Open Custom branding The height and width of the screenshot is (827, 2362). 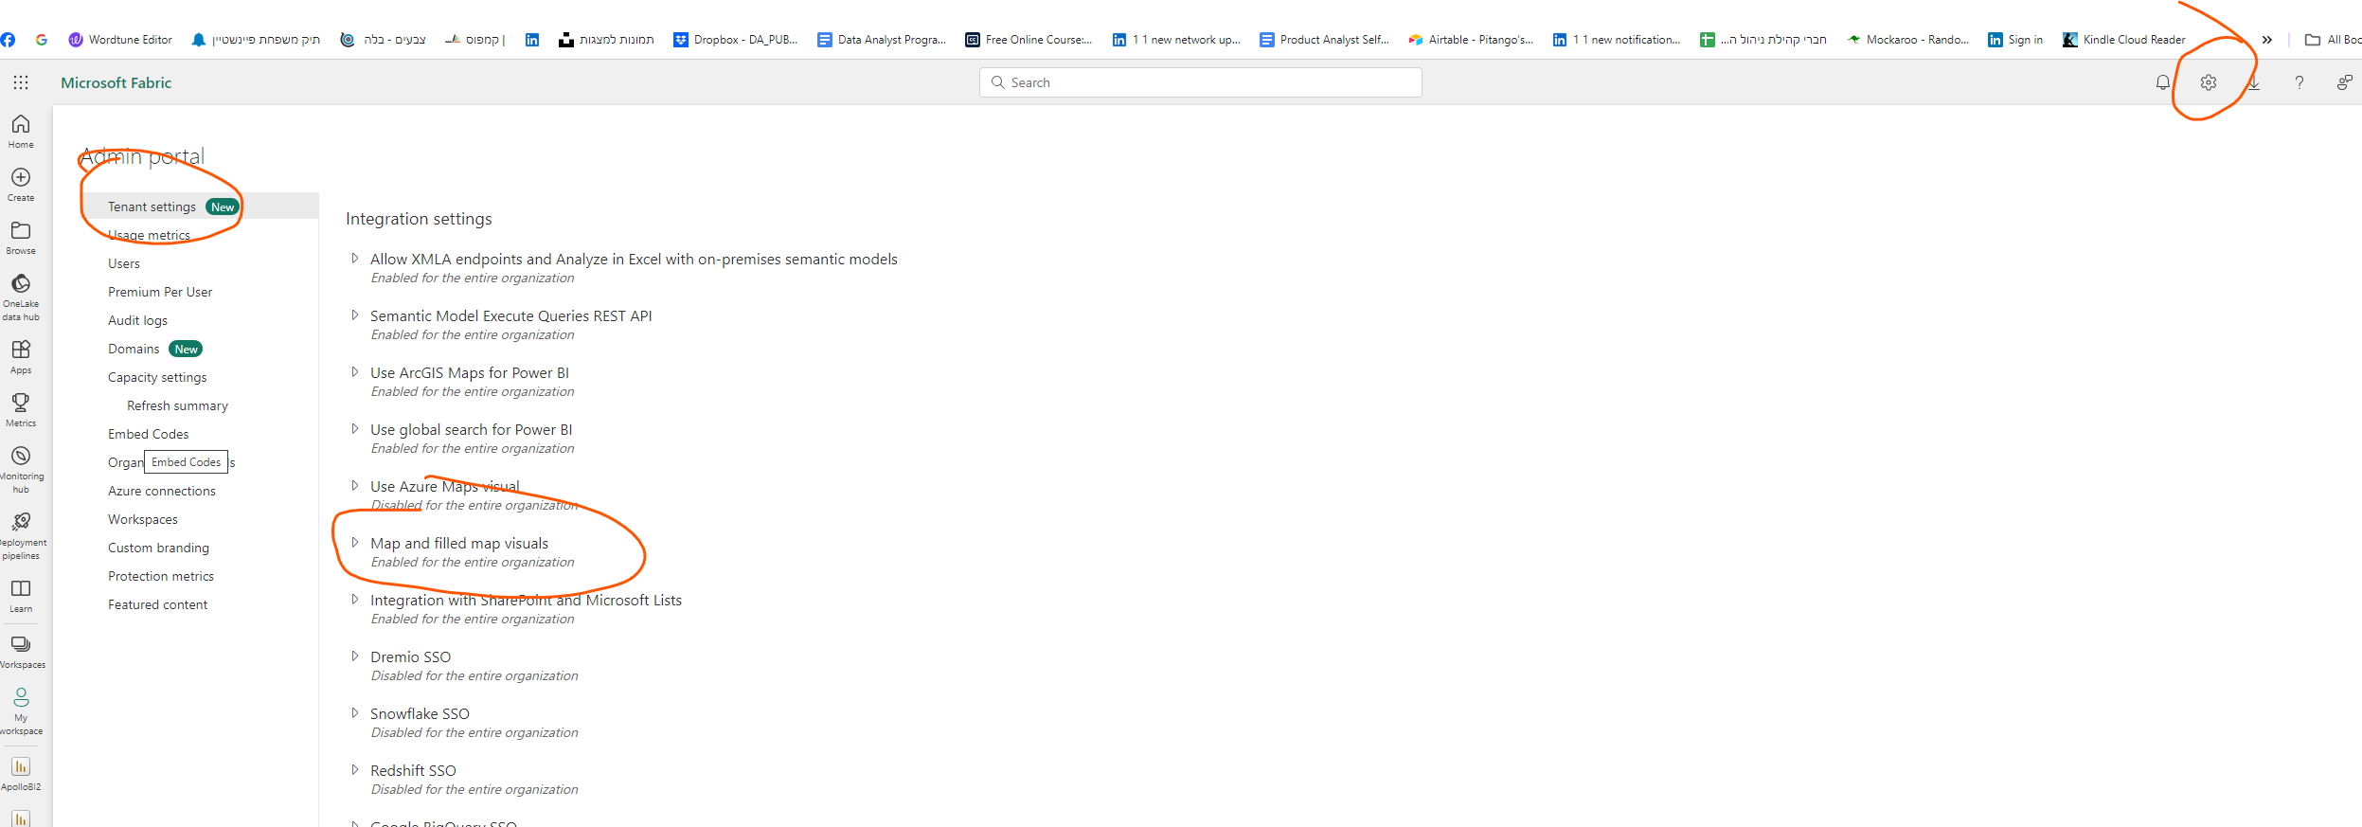[158, 548]
